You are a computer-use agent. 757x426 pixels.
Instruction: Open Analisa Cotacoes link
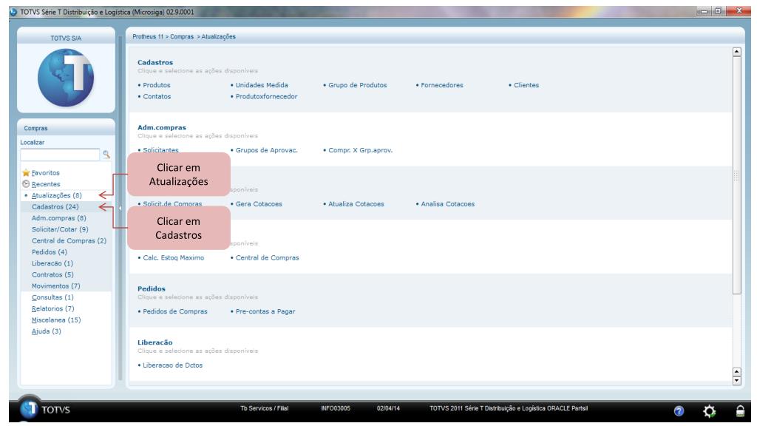(447, 204)
